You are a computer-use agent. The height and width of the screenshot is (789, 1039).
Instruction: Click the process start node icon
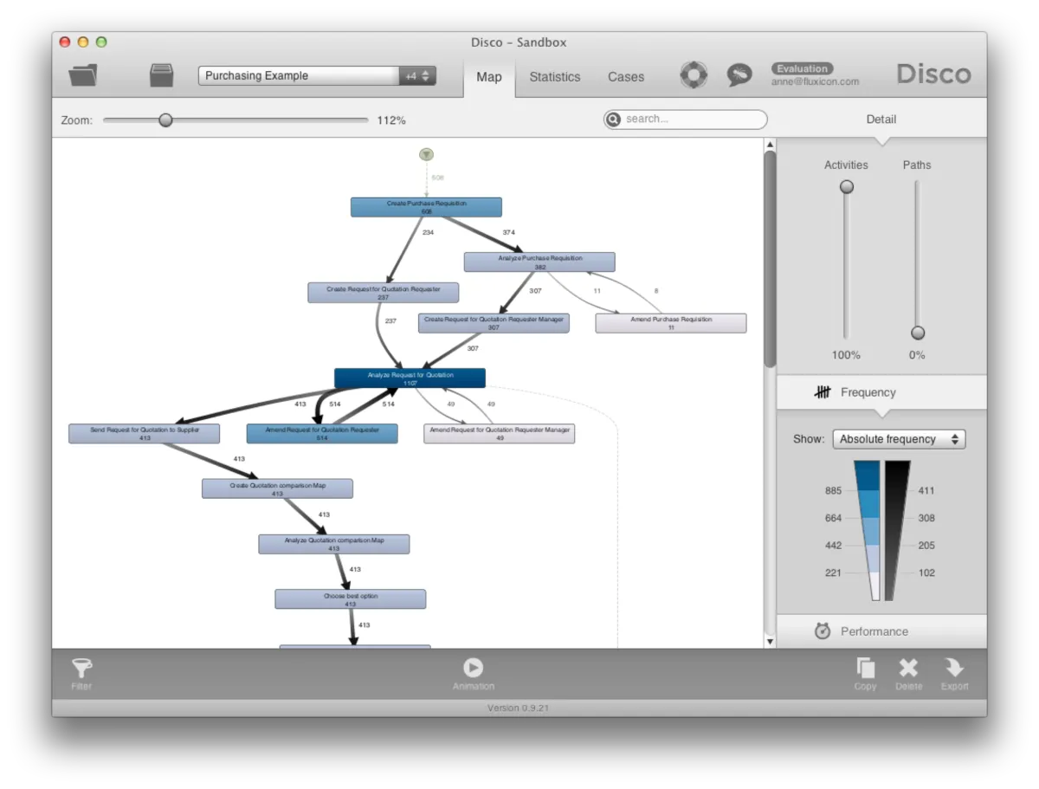point(426,154)
